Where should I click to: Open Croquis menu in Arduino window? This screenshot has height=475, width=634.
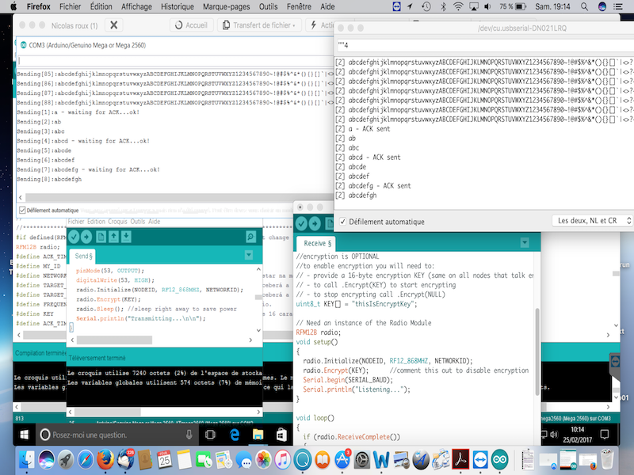tap(117, 222)
